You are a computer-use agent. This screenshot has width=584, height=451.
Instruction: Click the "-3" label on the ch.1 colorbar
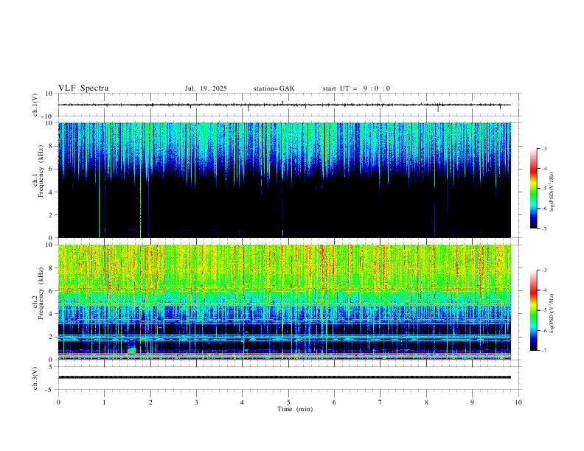(543, 148)
